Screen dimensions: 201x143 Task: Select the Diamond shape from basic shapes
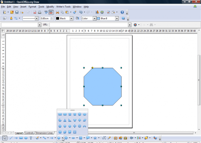tap(80, 120)
